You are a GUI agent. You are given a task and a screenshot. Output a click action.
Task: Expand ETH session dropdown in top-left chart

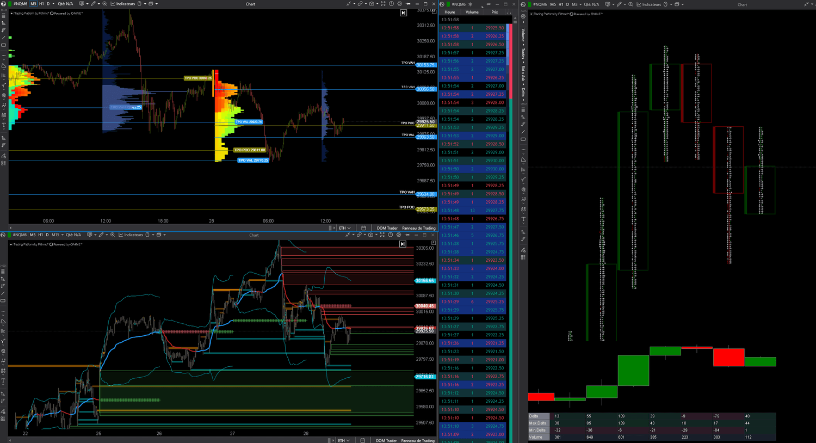pos(345,228)
